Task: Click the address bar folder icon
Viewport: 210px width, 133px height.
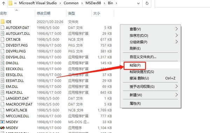Action: click(x=10, y=3)
